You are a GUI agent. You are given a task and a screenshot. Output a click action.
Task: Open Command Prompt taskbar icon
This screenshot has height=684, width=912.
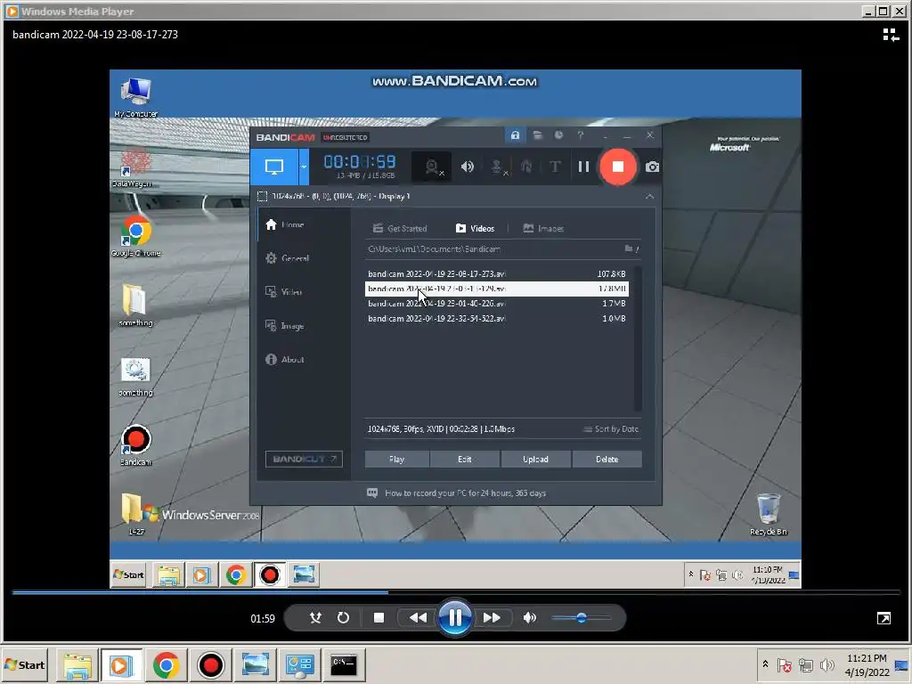344,664
